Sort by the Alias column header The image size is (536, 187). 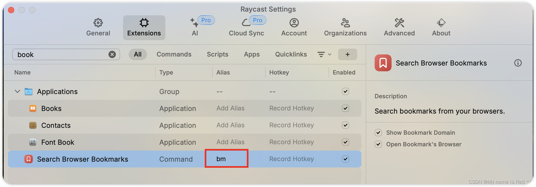[x=223, y=72]
